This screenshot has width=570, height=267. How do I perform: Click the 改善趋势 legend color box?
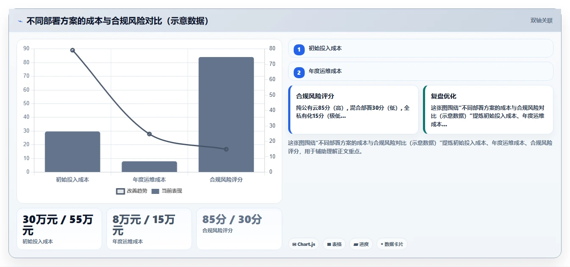pos(120,191)
